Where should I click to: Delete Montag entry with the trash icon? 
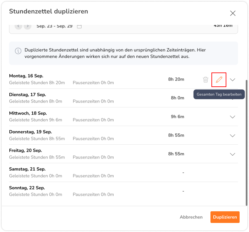click(206, 80)
